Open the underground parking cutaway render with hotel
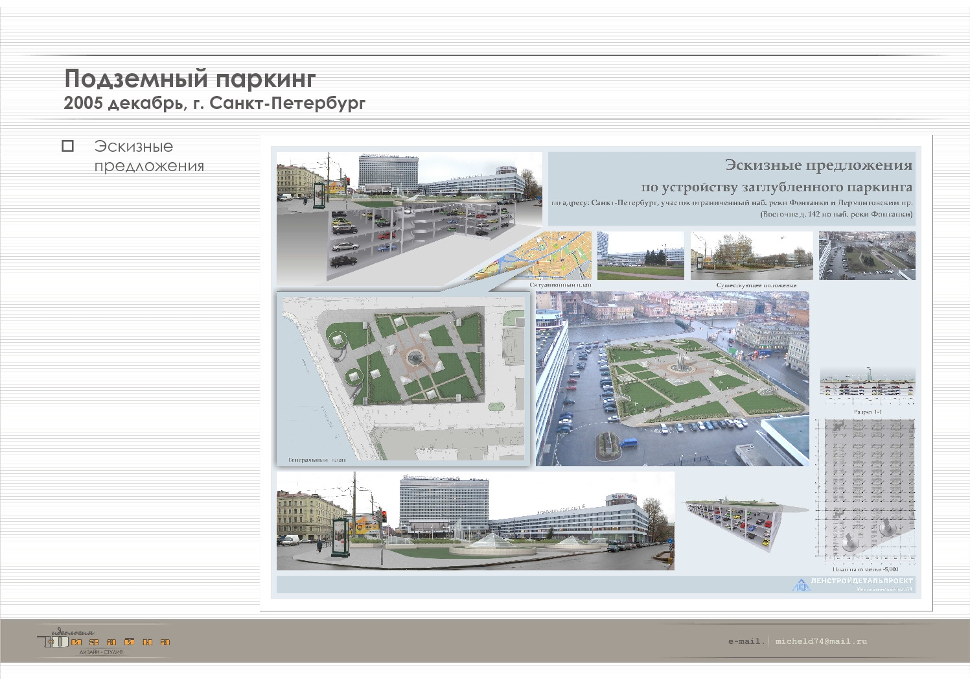This screenshot has width=970, height=686. (x=409, y=219)
